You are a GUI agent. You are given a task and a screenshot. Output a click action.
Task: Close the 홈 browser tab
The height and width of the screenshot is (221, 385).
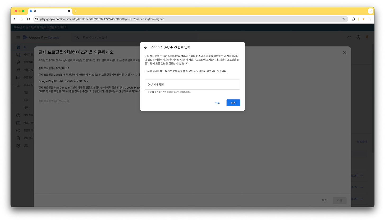tap(69, 11)
